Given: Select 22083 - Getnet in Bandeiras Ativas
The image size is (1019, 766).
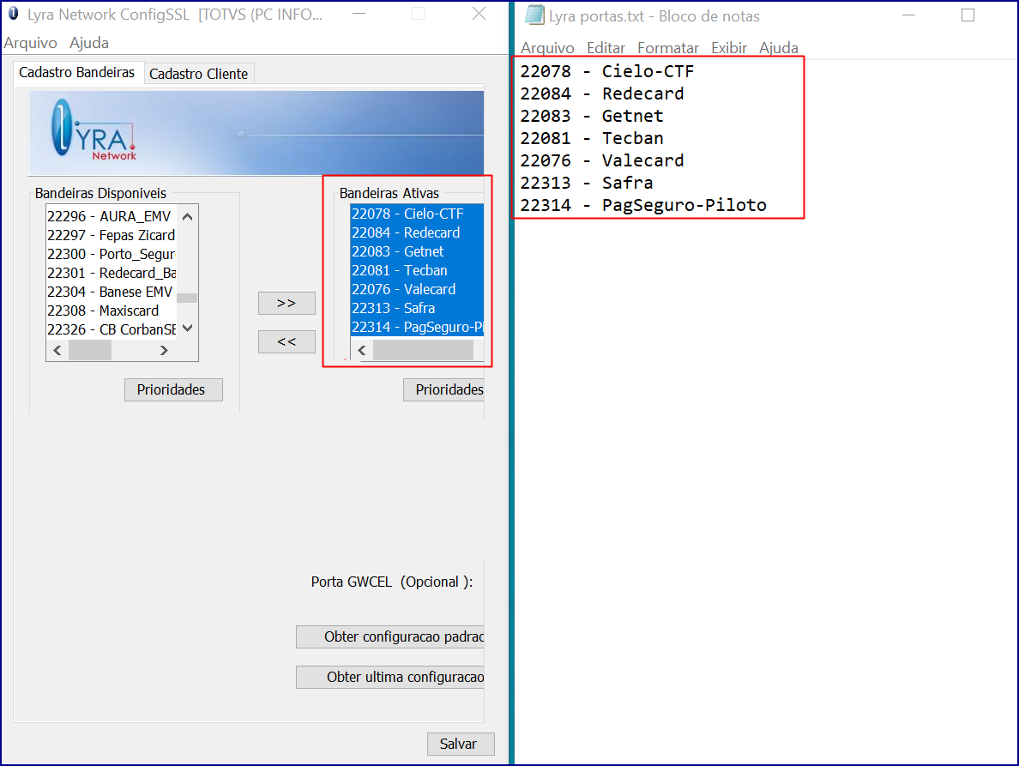Looking at the screenshot, I should (x=417, y=251).
